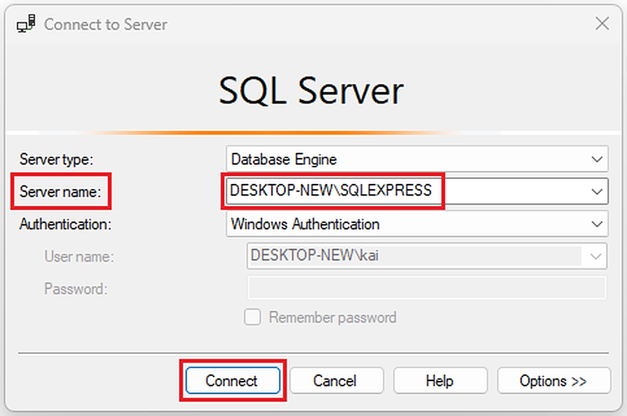Open the Server name dropdown arrow
The height and width of the screenshot is (416, 627).
(596, 191)
